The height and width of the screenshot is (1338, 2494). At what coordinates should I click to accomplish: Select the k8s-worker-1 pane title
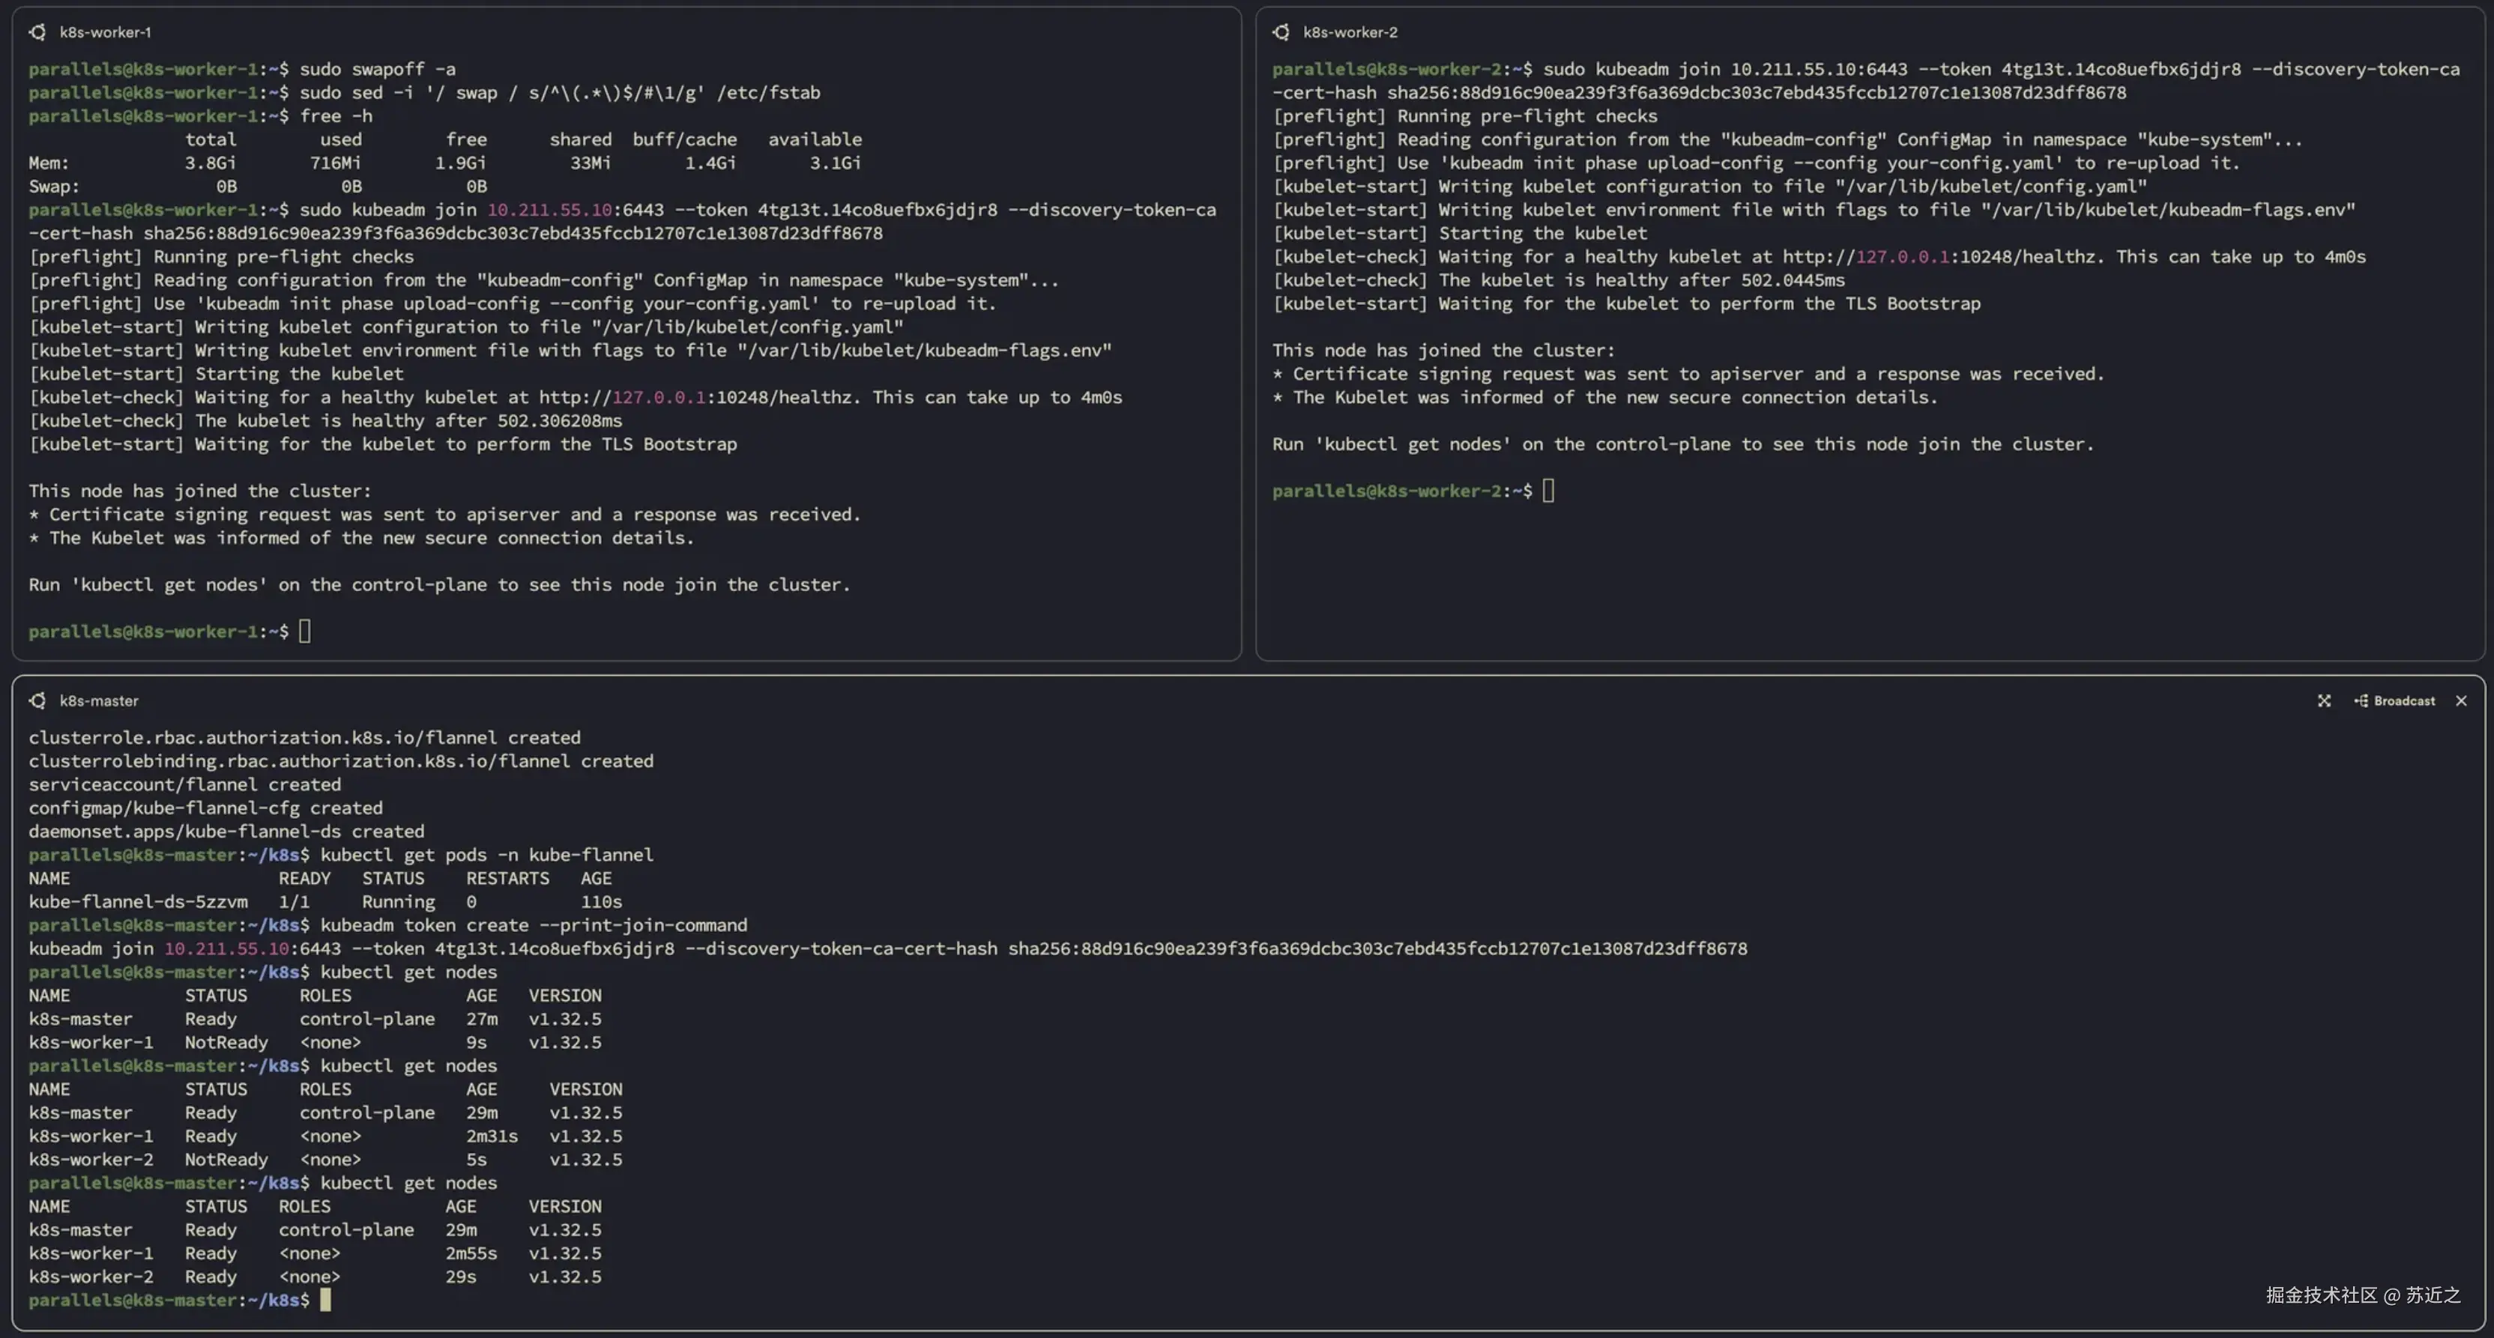click(105, 32)
